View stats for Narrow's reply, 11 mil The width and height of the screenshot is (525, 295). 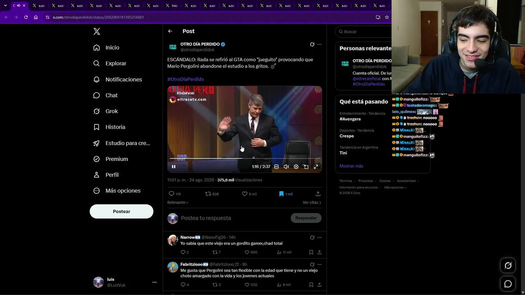click(x=283, y=252)
